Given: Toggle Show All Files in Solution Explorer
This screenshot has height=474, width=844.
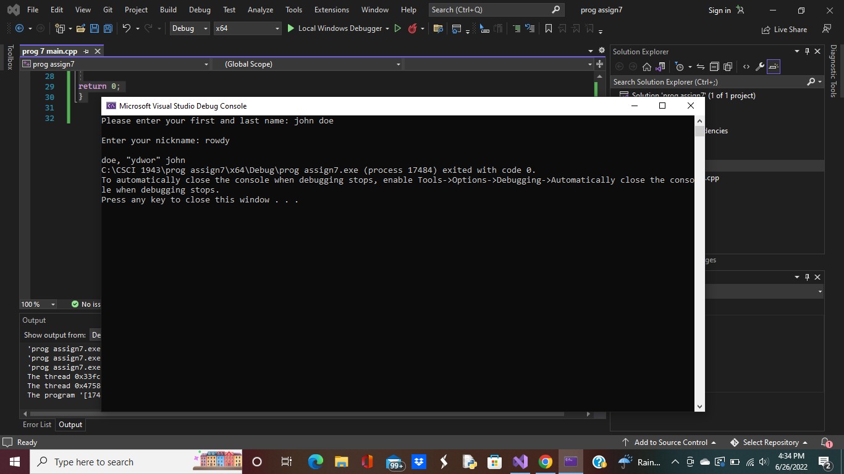Looking at the screenshot, I should (728, 66).
